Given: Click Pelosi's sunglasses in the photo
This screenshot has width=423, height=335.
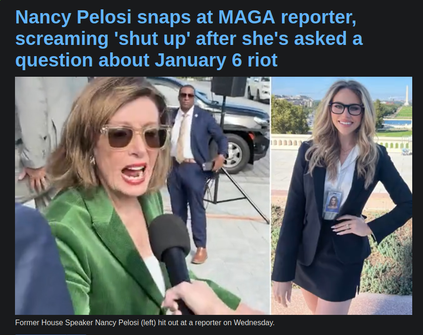Looking at the screenshot, I should point(135,137).
